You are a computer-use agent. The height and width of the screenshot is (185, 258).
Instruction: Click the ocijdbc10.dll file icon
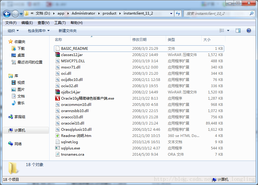(58, 79)
